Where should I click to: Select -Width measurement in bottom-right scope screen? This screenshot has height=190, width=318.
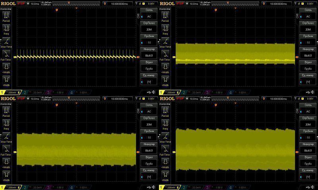(165, 177)
